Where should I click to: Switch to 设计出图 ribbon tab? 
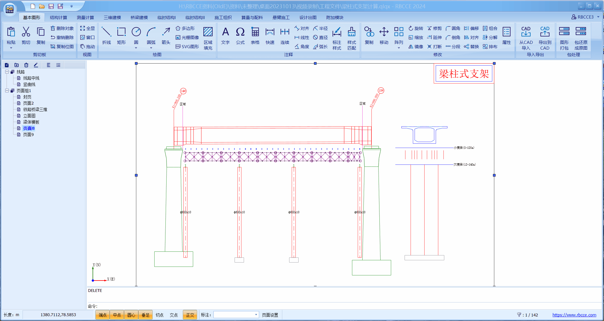[308, 18]
